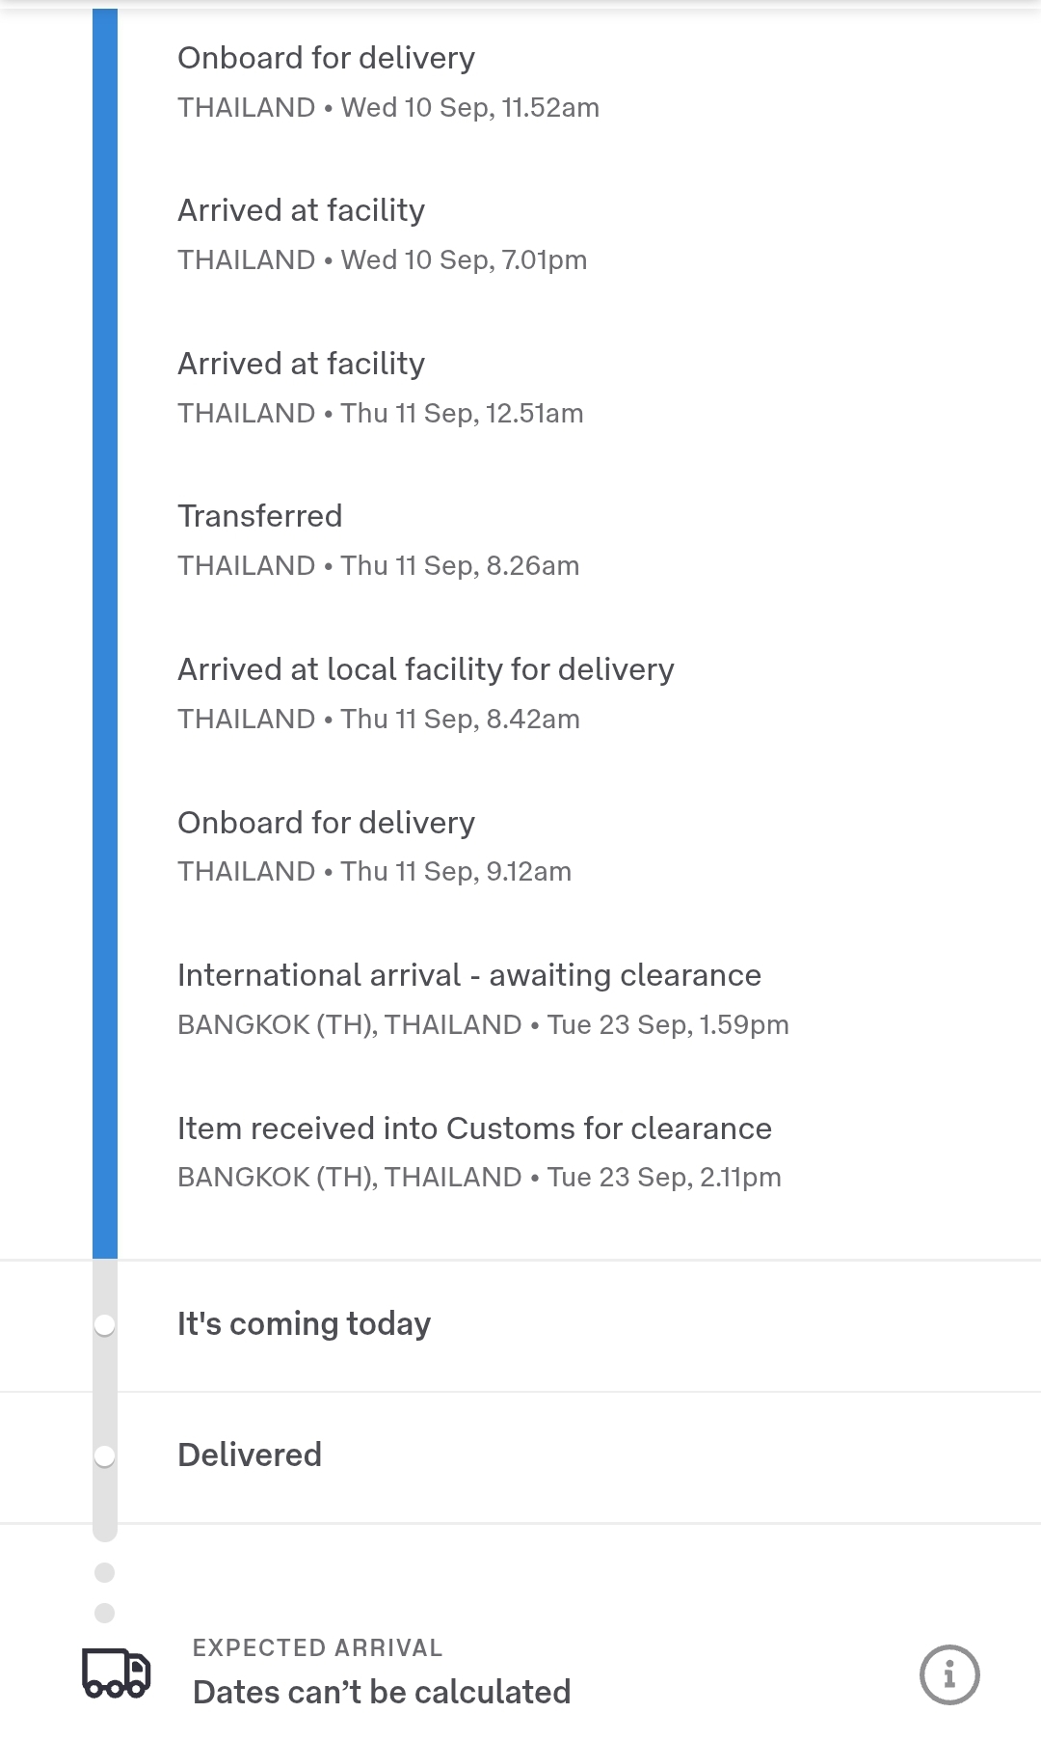Select the circle marker beside "Delivered"
The width and height of the screenshot is (1041, 1740).
pyautogui.click(x=105, y=1456)
